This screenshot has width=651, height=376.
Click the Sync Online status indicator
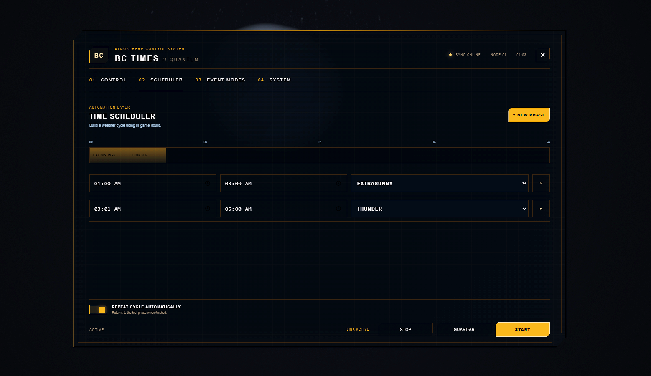pos(465,55)
